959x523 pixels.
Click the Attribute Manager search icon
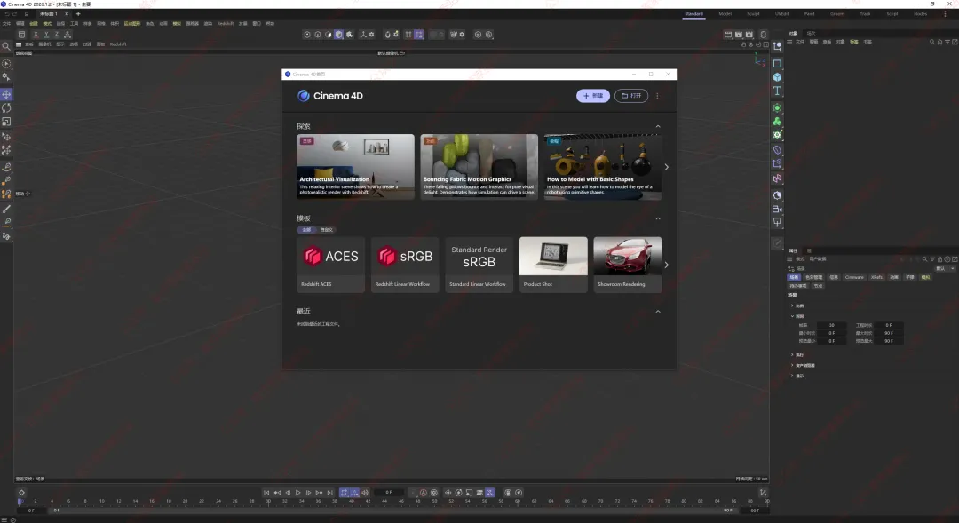coord(924,258)
